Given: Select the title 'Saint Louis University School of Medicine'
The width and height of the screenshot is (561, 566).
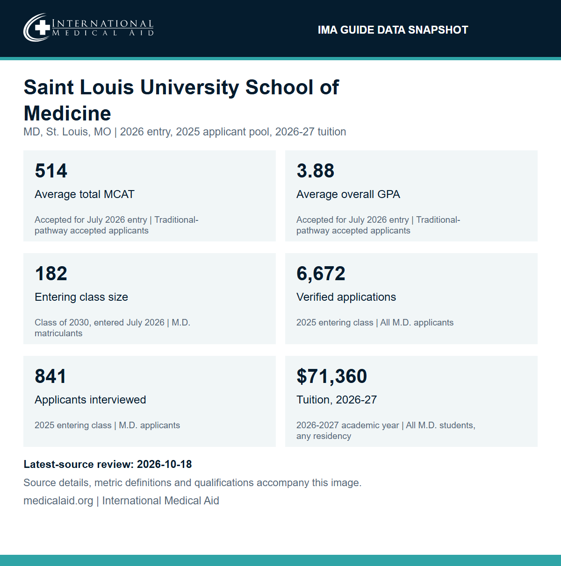Looking at the screenshot, I should click(x=181, y=100).
